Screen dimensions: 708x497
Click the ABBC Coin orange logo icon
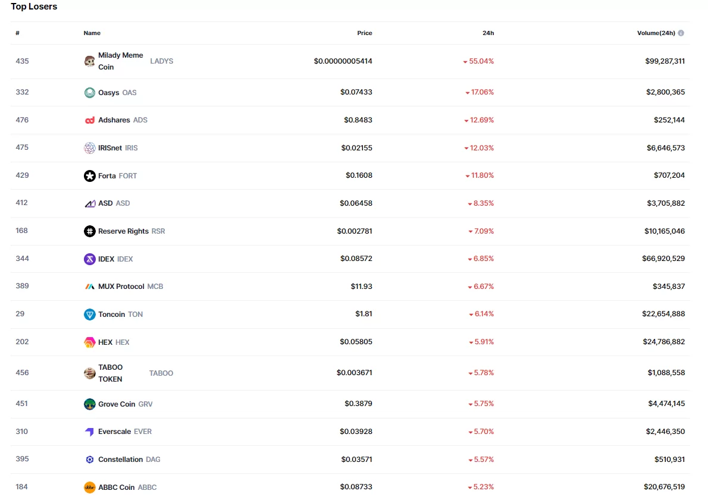tap(90, 487)
